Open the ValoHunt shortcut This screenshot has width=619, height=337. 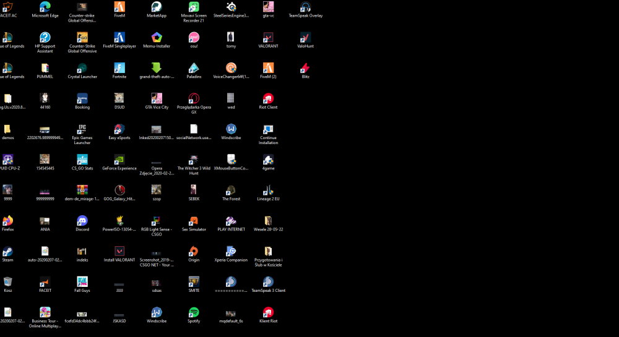[305, 37]
